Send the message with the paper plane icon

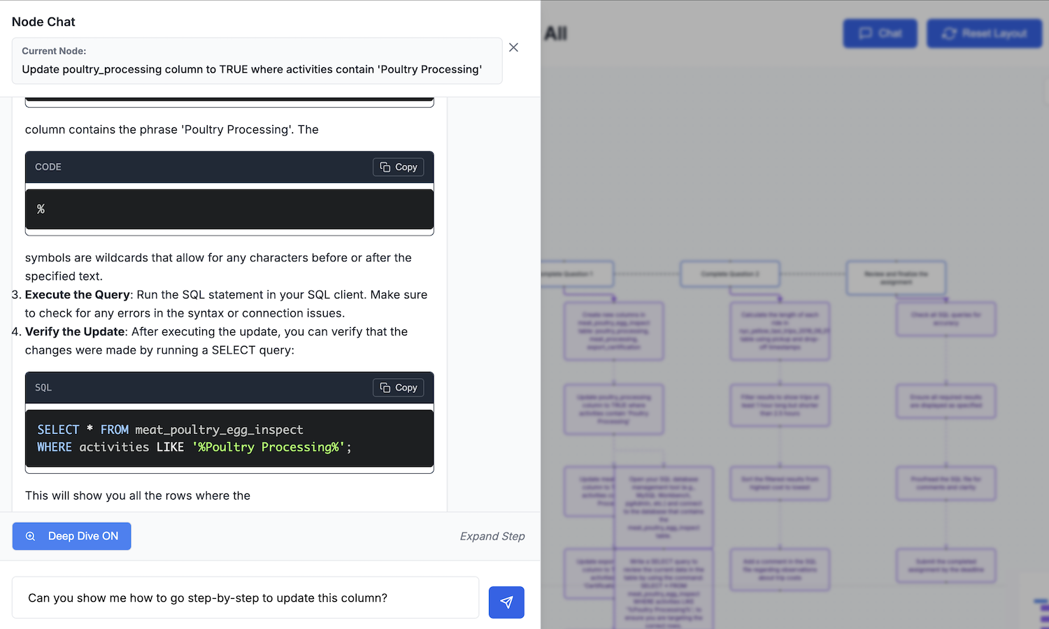pyautogui.click(x=506, y=602)
